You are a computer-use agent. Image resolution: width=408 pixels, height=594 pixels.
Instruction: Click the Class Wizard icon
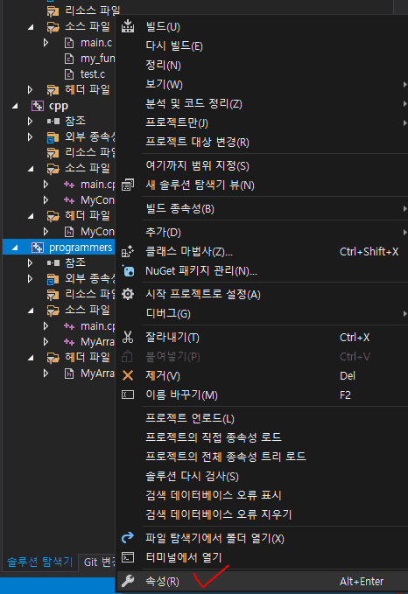128,252
